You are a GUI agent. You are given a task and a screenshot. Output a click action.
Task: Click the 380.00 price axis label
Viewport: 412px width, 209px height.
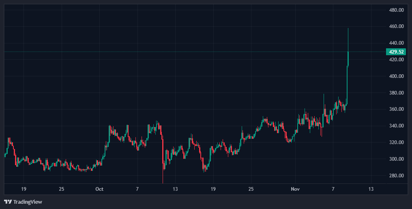(x=396, y=93)
